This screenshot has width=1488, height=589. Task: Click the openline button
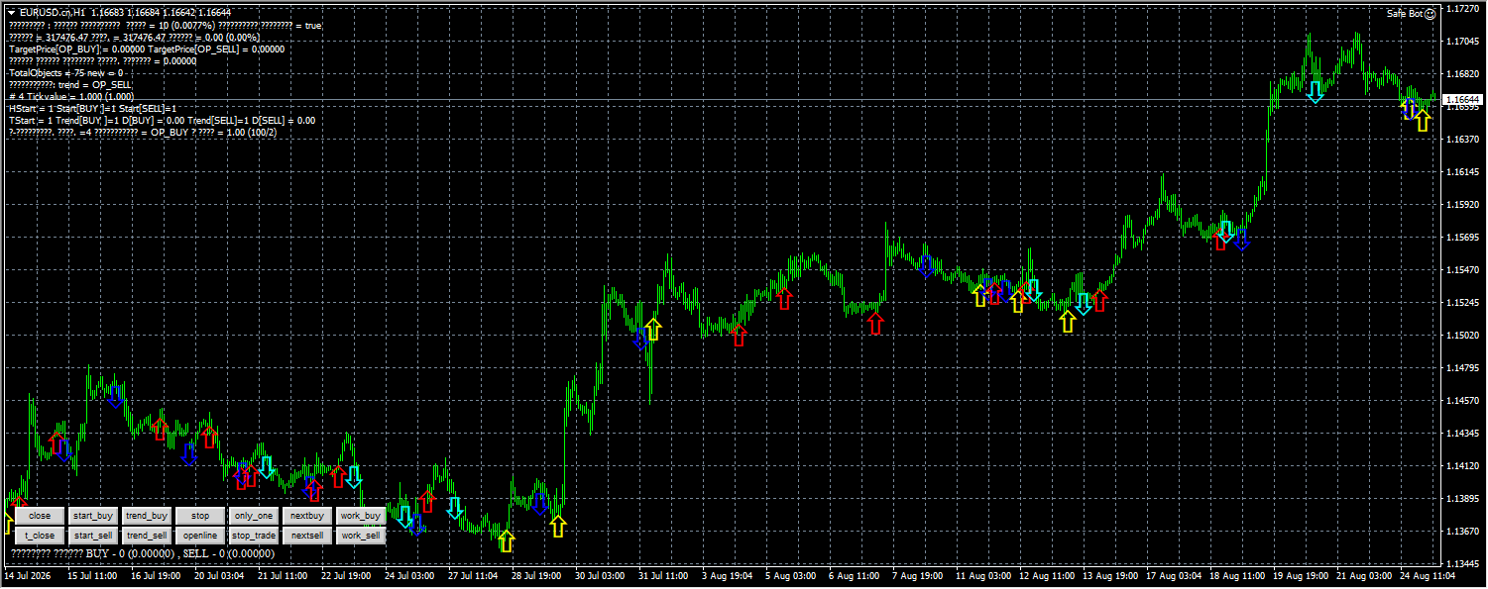(200, 536)
